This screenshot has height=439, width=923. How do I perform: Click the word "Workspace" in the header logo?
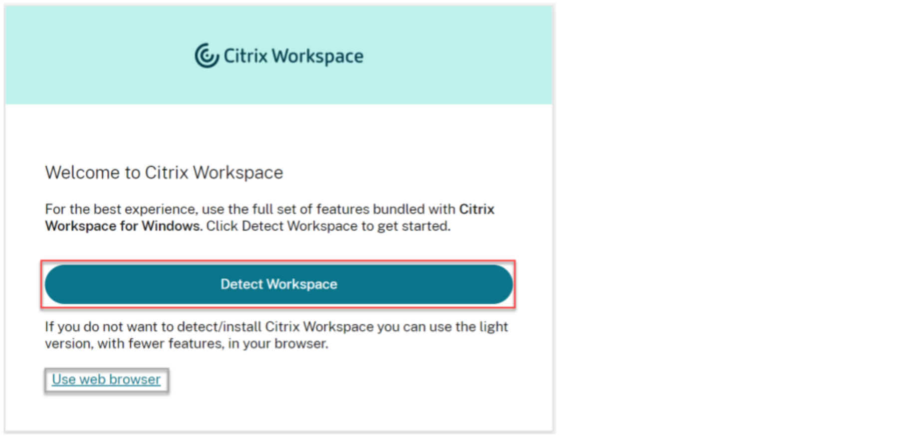318,56
